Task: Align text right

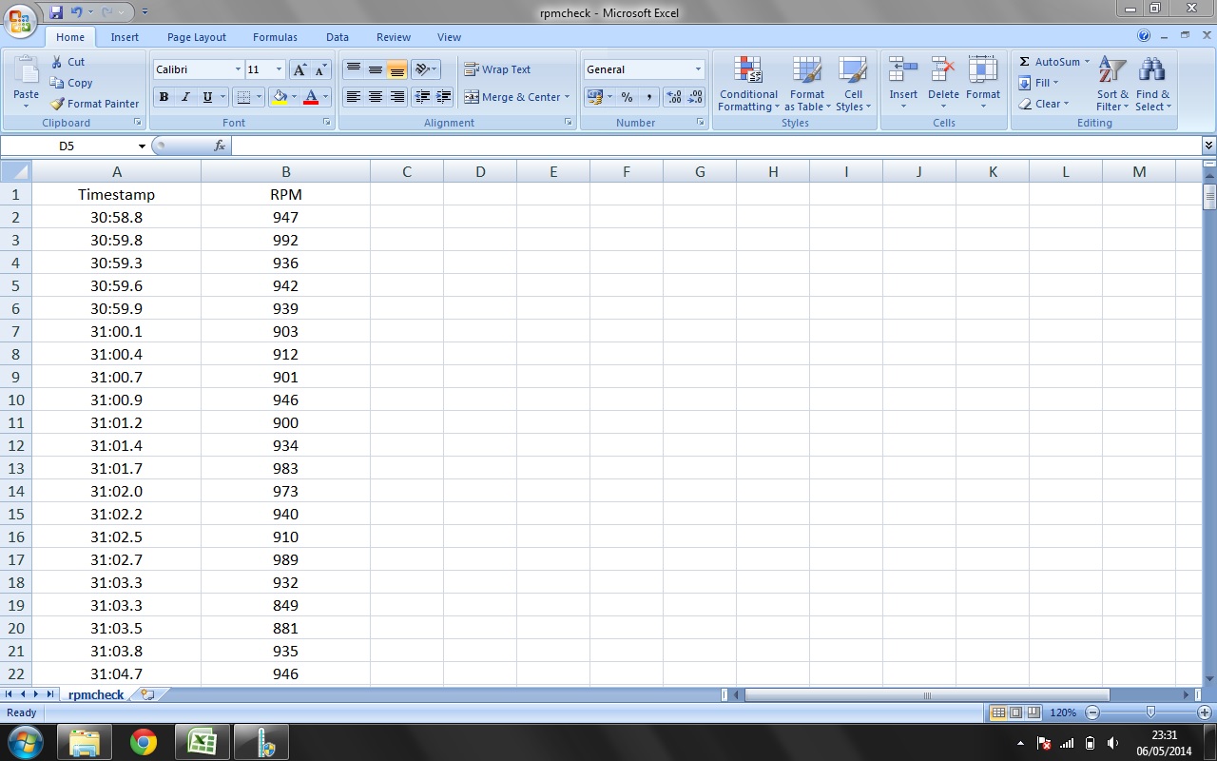Action: coord(397,97)
